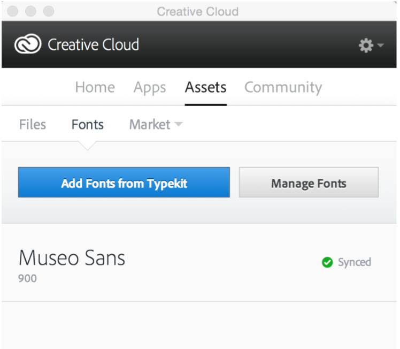The image size is (400, 349).
Task: Switch to the Home tab
Action: point(95,87)
